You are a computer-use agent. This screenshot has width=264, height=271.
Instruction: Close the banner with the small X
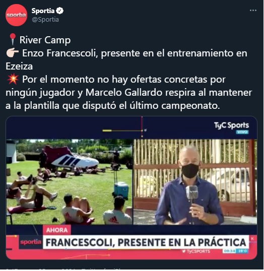click(x=252, y=239)
